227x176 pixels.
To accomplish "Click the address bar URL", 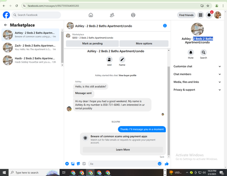I will (53, 6).
